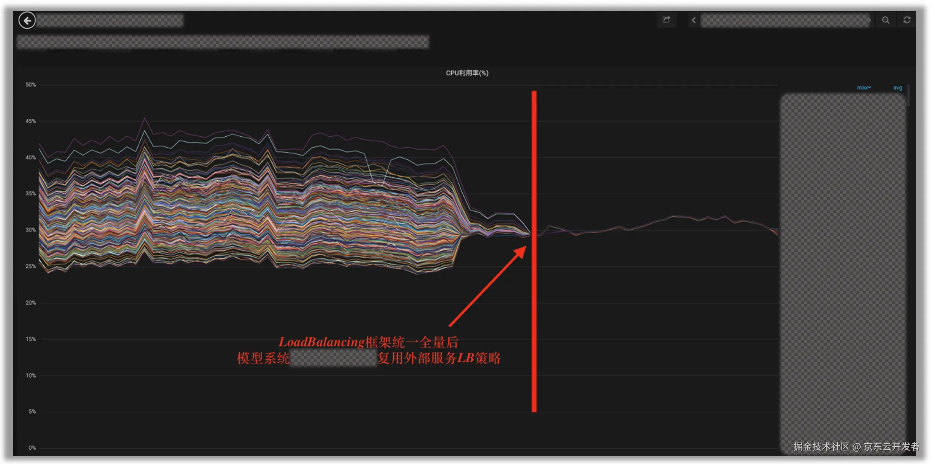Viewport: 932px width, 464px height.
Task: Open the share dashboard icon
Action: point(666,20)
